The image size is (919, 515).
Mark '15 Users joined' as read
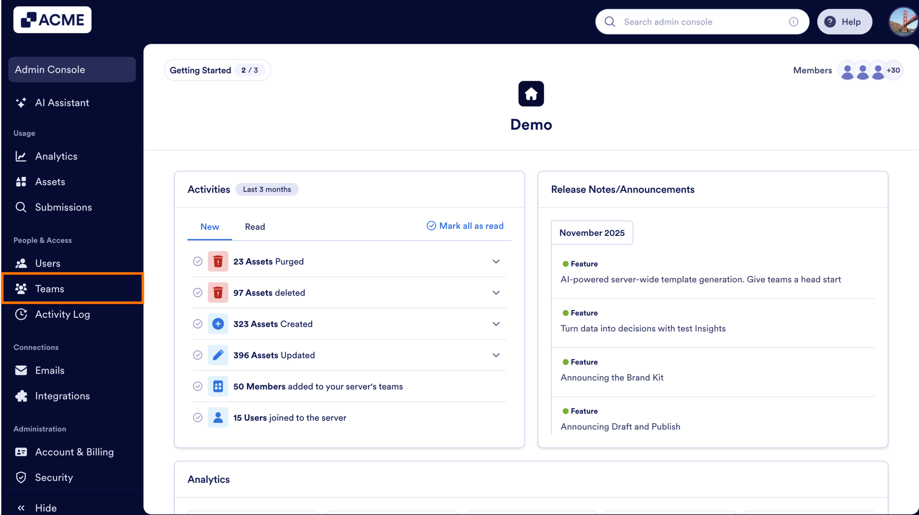point(198,417)
